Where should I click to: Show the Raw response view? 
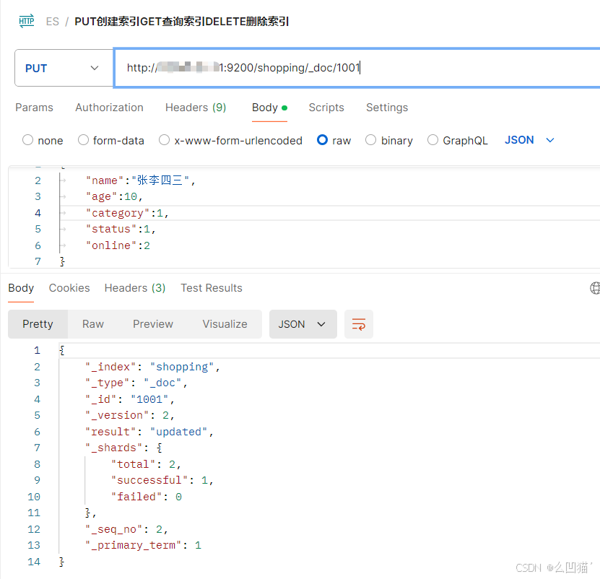coord(93,324)
